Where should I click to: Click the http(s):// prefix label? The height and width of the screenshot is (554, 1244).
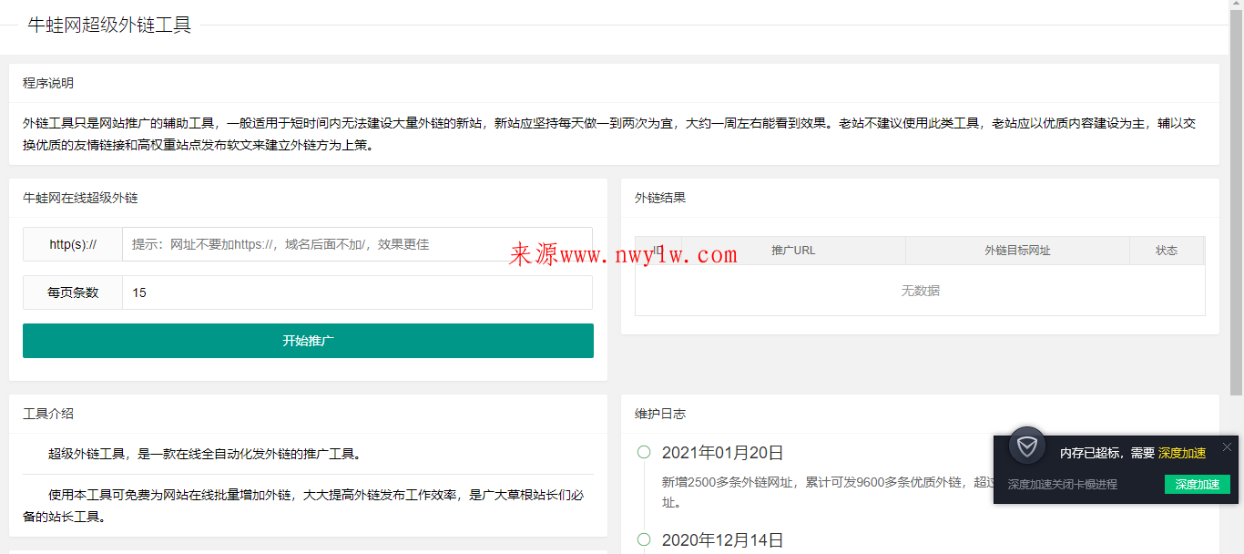pyautogui.click(x=72, y=243)
